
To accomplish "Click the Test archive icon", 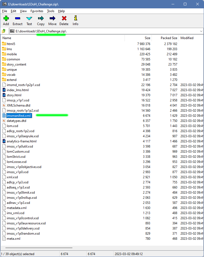I will pos(29,18).
